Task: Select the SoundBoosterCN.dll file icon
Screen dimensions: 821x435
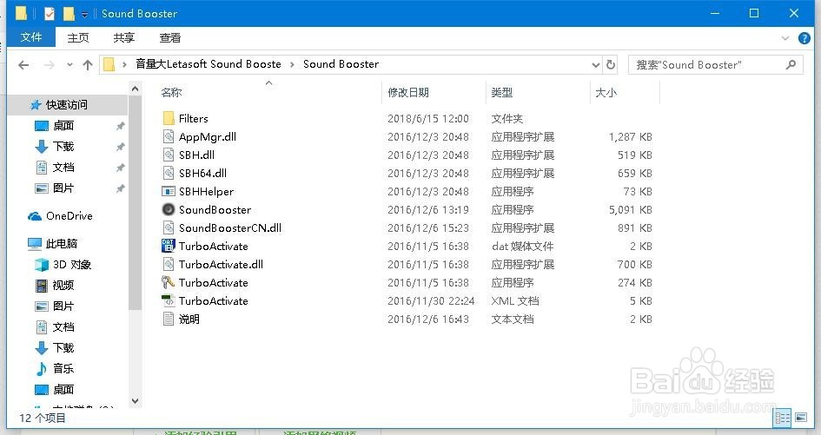Action: [x=168, y=227]
